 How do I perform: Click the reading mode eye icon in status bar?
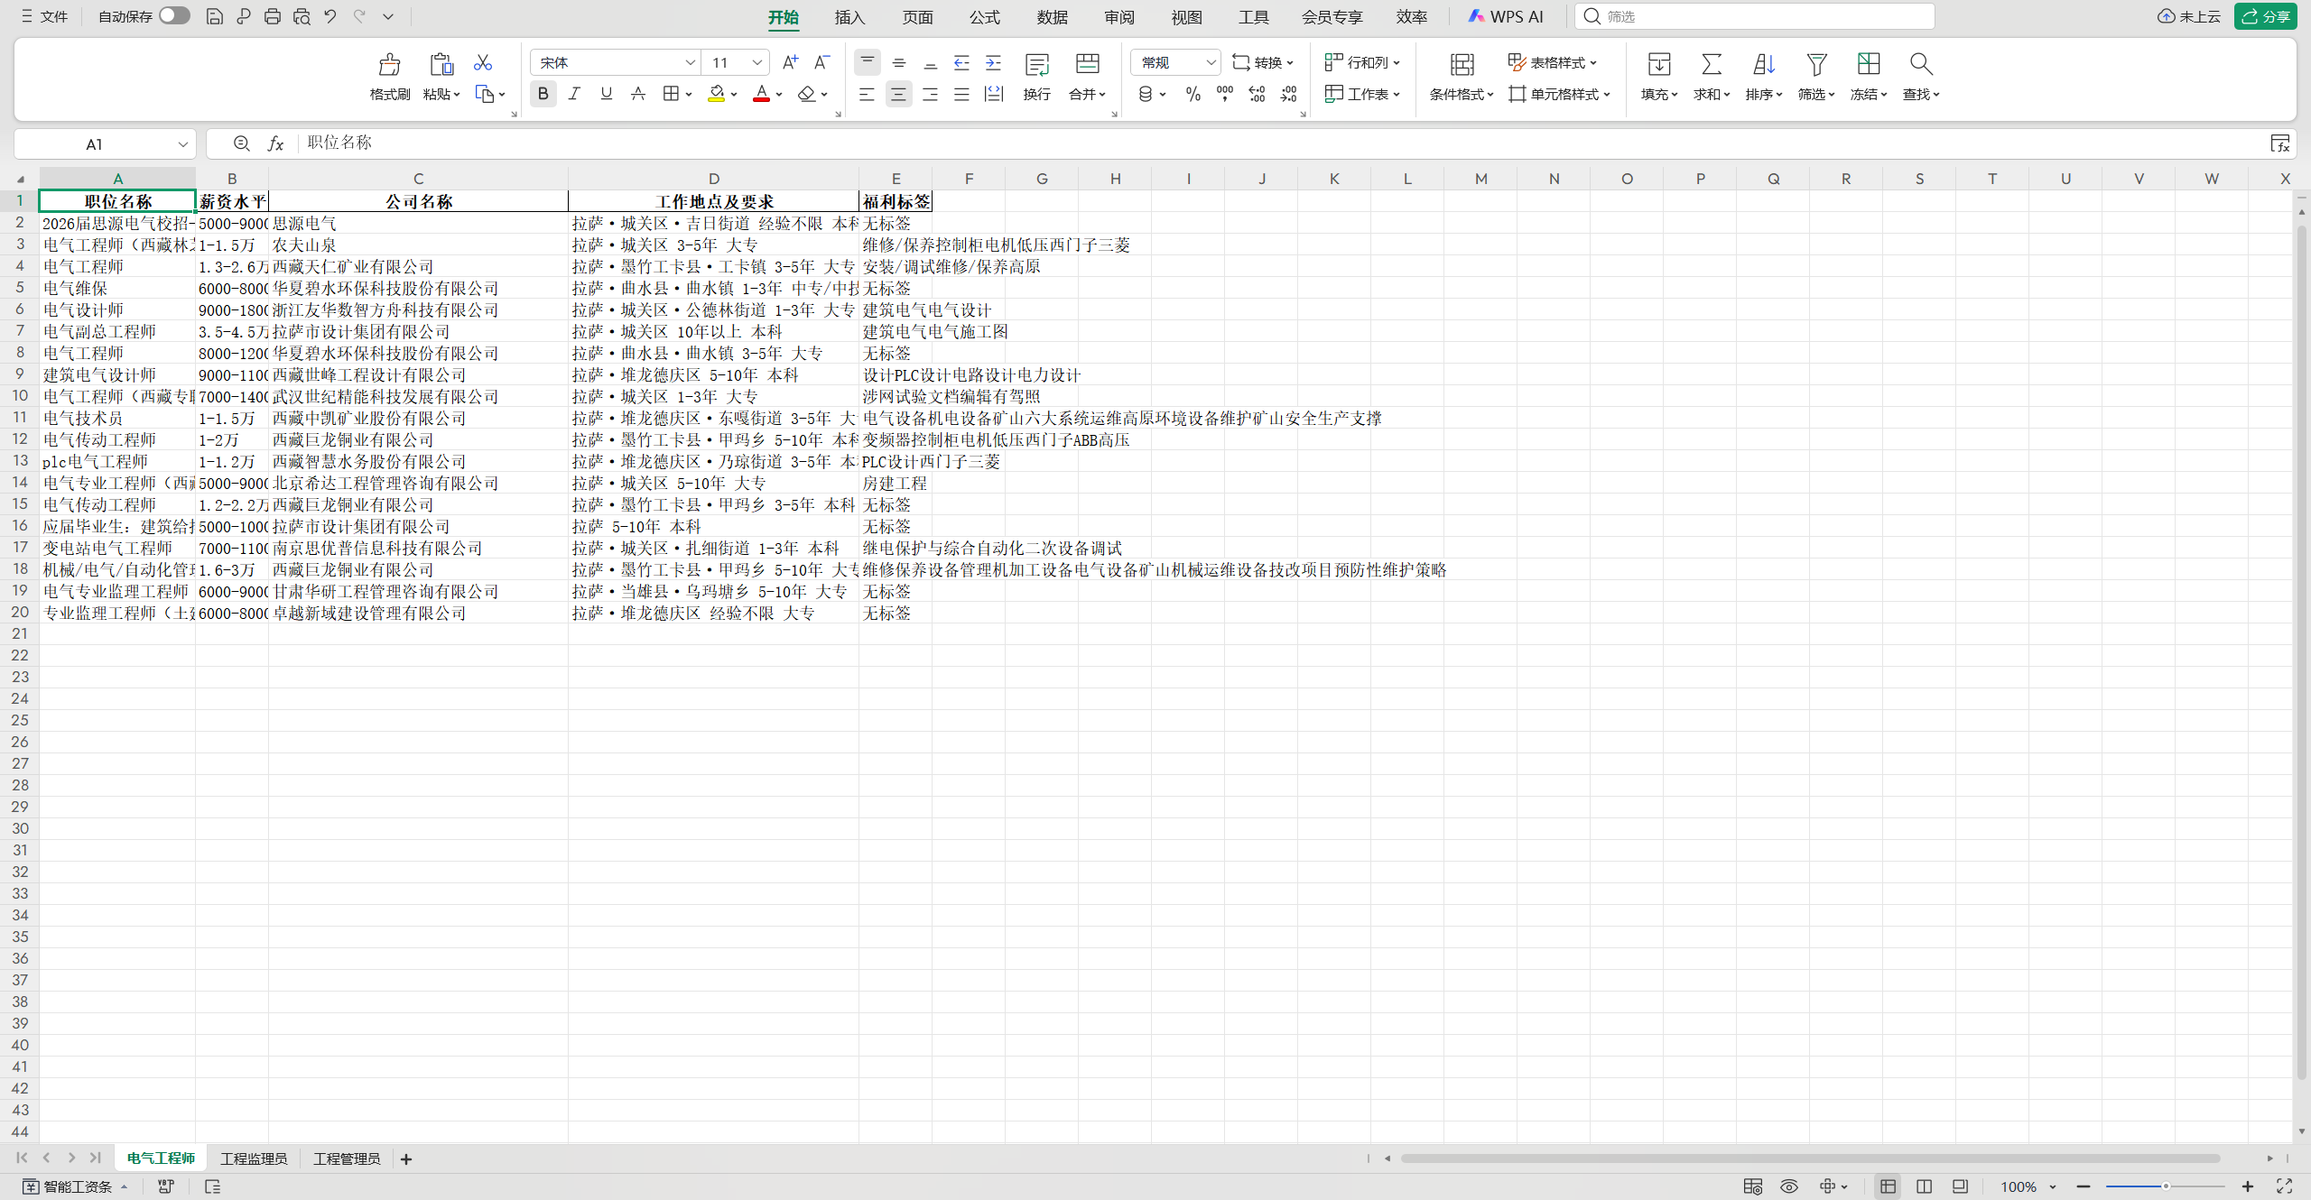tap(1788, 1186)
